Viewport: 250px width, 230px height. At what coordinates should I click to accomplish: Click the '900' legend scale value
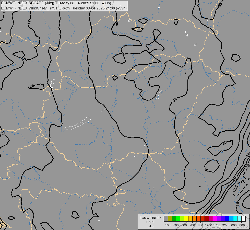(x=200, y=225)
